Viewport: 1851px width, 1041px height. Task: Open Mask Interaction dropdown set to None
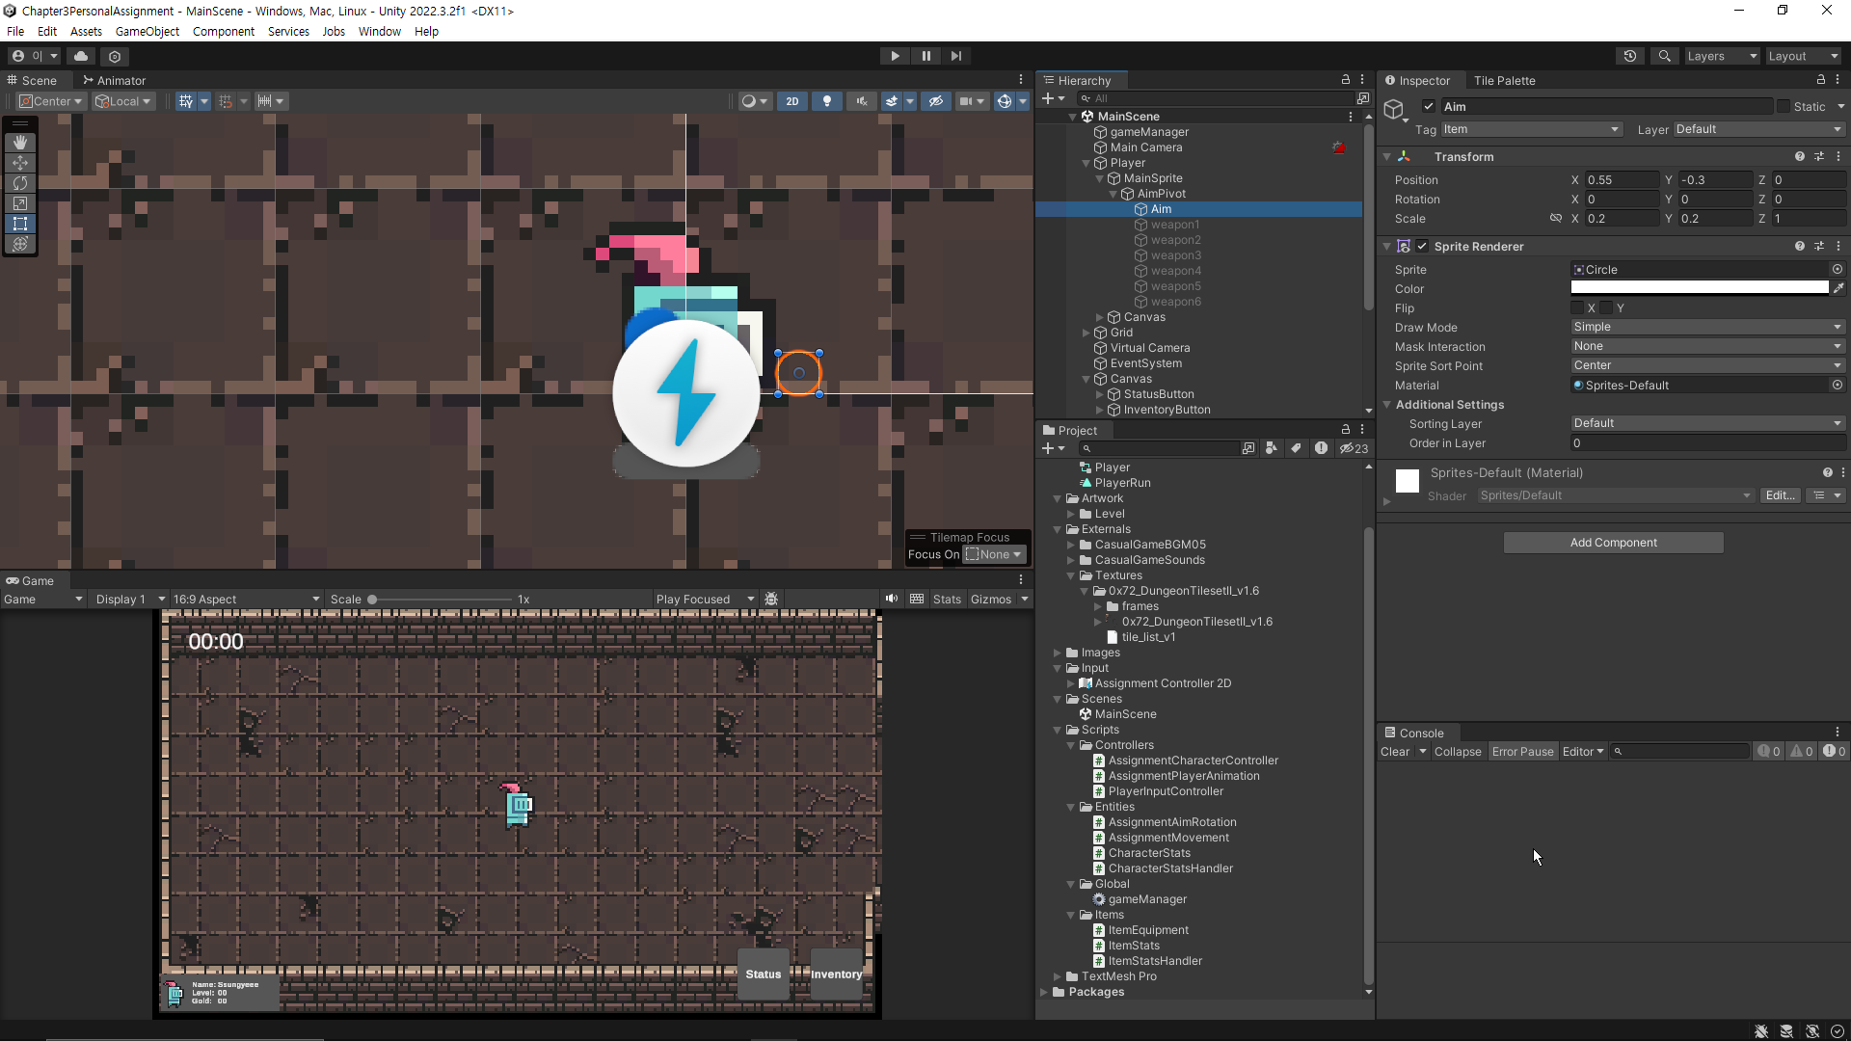pyautogui.click(x=1707, y=346)
